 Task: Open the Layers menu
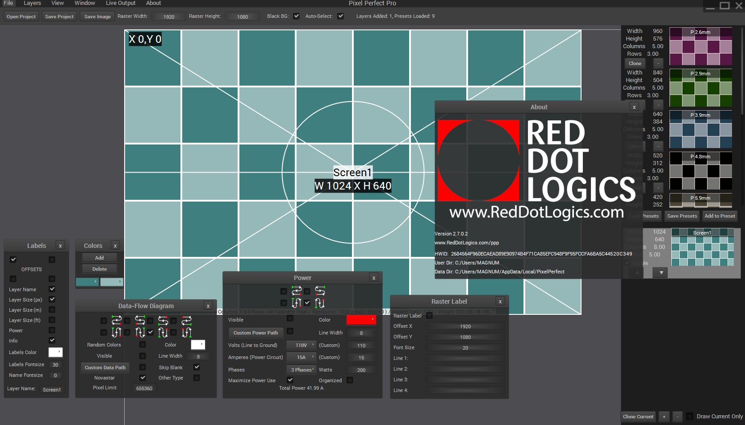[x=32, y=3]
